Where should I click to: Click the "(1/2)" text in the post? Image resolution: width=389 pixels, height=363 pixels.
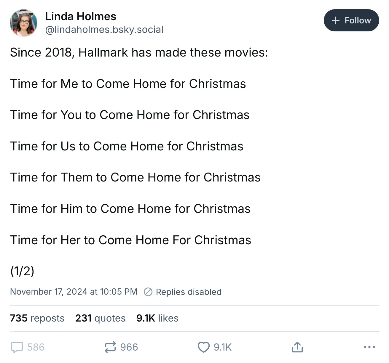click(x=22, y=271)
